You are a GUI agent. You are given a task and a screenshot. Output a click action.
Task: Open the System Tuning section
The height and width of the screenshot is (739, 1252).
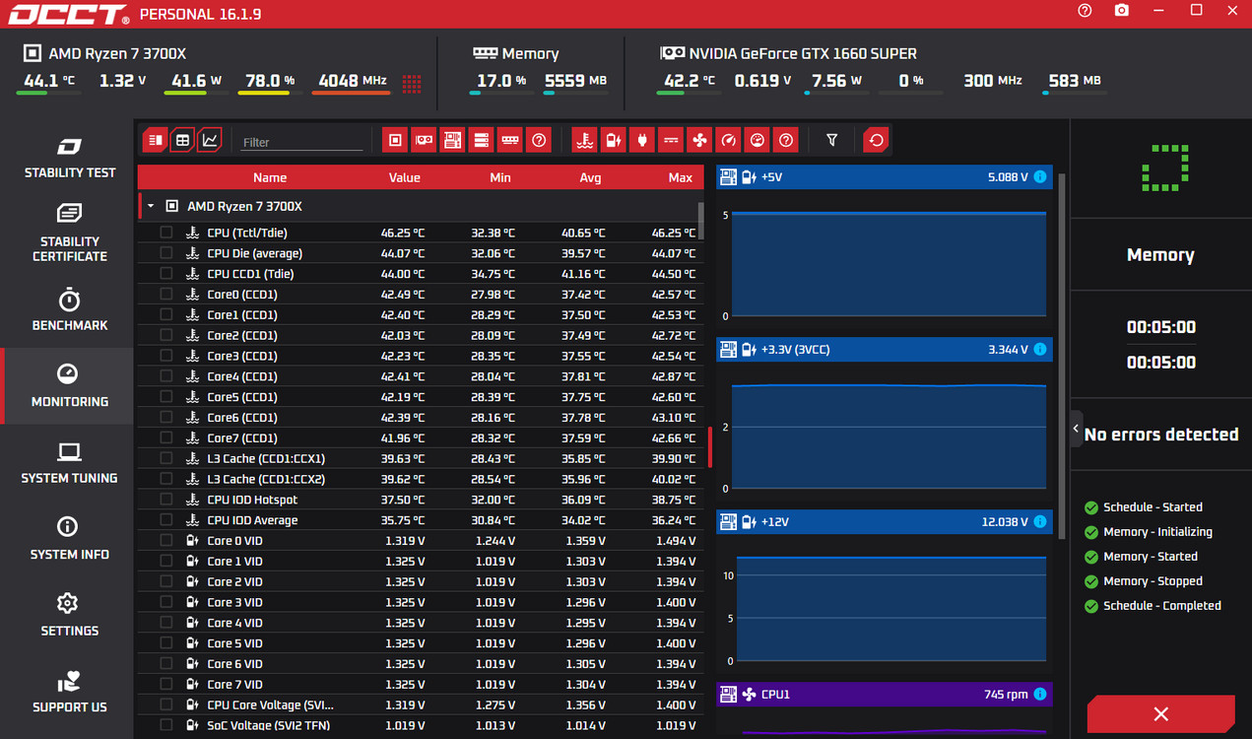(x=67, y=462)
